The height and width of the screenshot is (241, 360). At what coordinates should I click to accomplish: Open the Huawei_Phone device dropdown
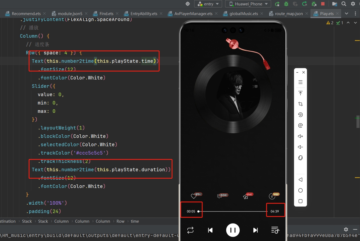coord(248,4)
